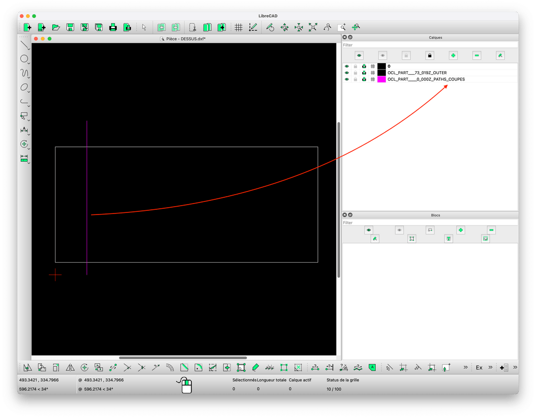The height and width of the screenshot is (417, 536).
Task: Open the Line tools dropdown
Action: [25, 45]
